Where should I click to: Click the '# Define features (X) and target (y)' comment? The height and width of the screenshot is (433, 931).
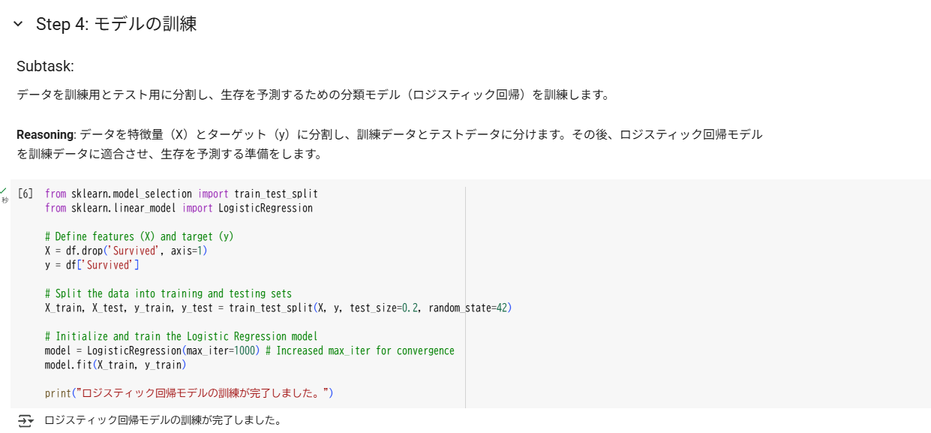point(140,236)
